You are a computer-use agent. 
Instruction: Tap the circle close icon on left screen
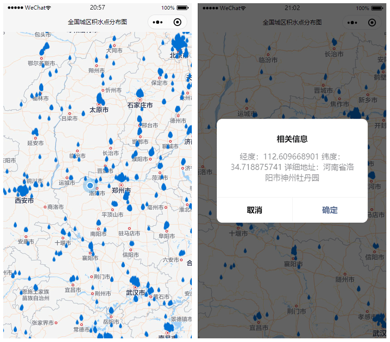178,22
